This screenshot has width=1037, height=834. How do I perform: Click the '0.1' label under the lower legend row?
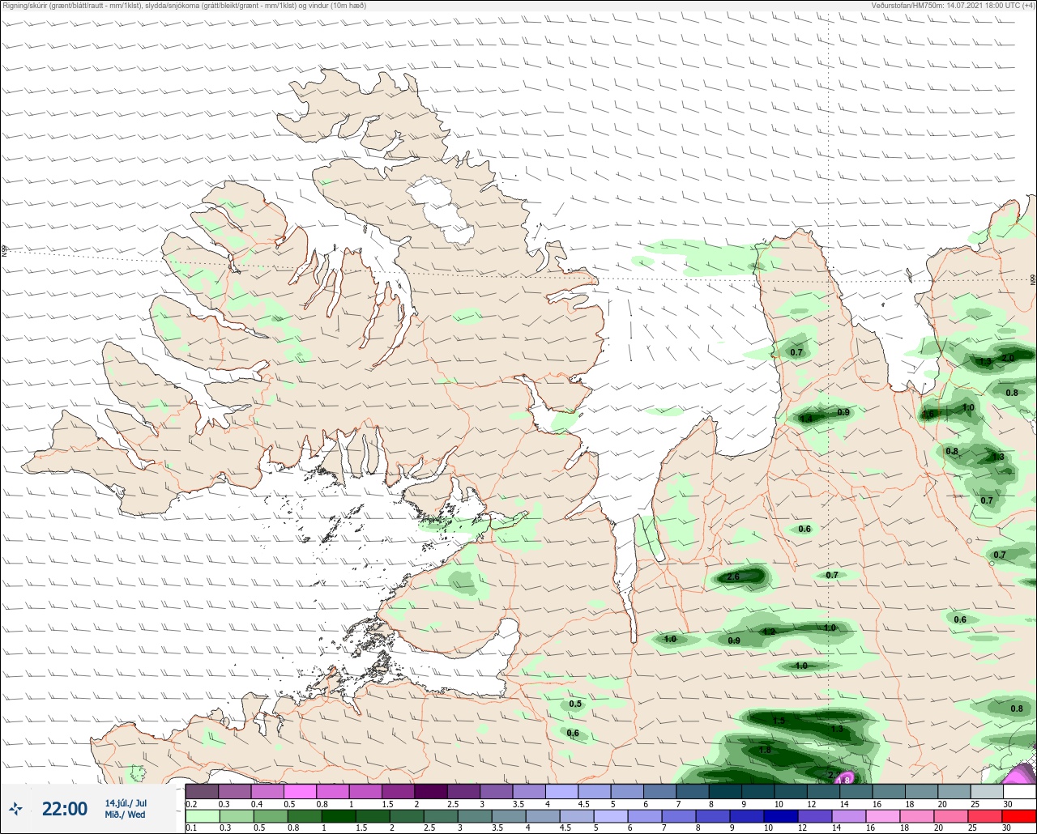pos(191,828)
